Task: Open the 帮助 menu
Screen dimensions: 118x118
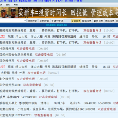Action: pyautogui.click(x=16, y=5)
